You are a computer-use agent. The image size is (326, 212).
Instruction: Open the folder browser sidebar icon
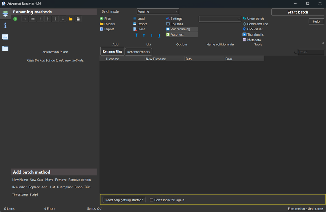pyautogui.click(x=5, y=49)
